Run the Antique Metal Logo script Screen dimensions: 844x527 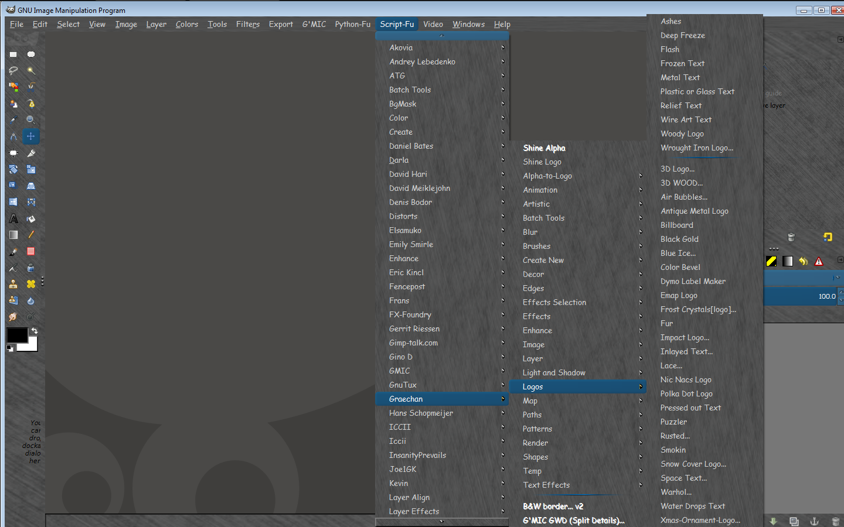click(695, 211)
